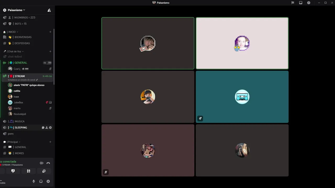This screenshot has height=188, width=335.
Task: Open the inbox icon in title bar
Action: click(x=301, y=3)
